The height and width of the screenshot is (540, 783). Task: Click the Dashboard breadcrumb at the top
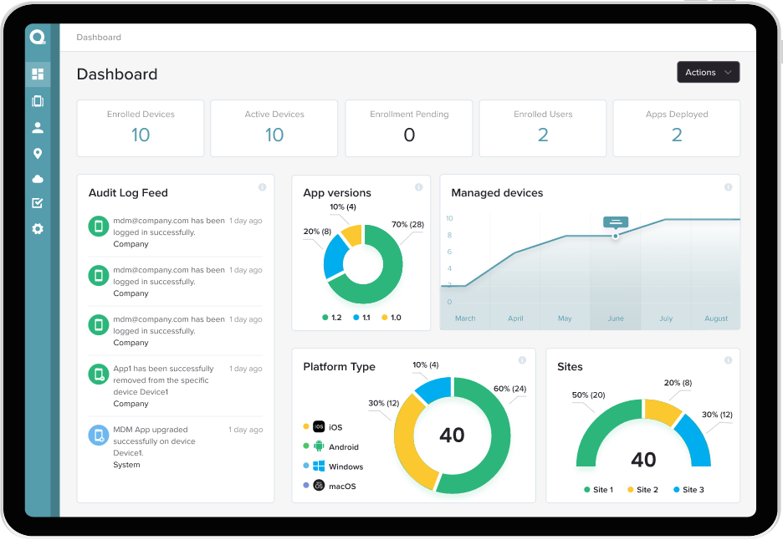(99, 37)
